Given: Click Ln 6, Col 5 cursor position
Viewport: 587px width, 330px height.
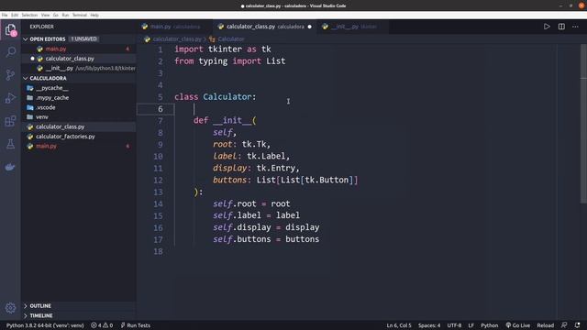Looking at the screenshot, I should [x=399, y=325].
